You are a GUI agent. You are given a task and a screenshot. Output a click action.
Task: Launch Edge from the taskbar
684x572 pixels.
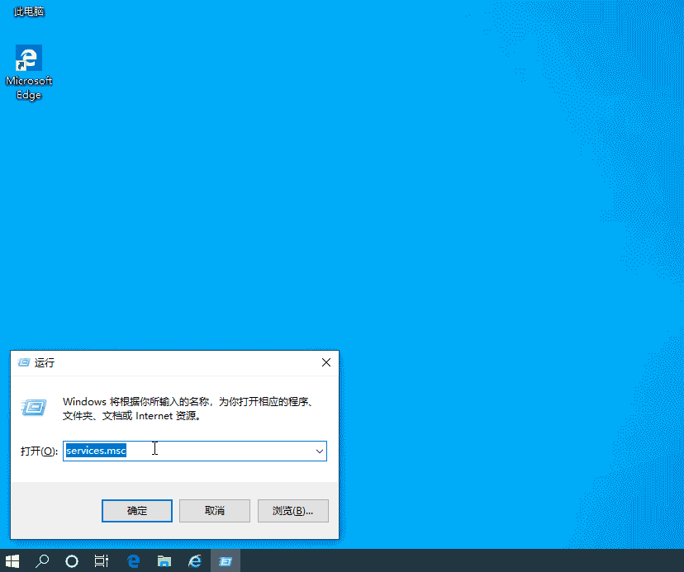134,560
